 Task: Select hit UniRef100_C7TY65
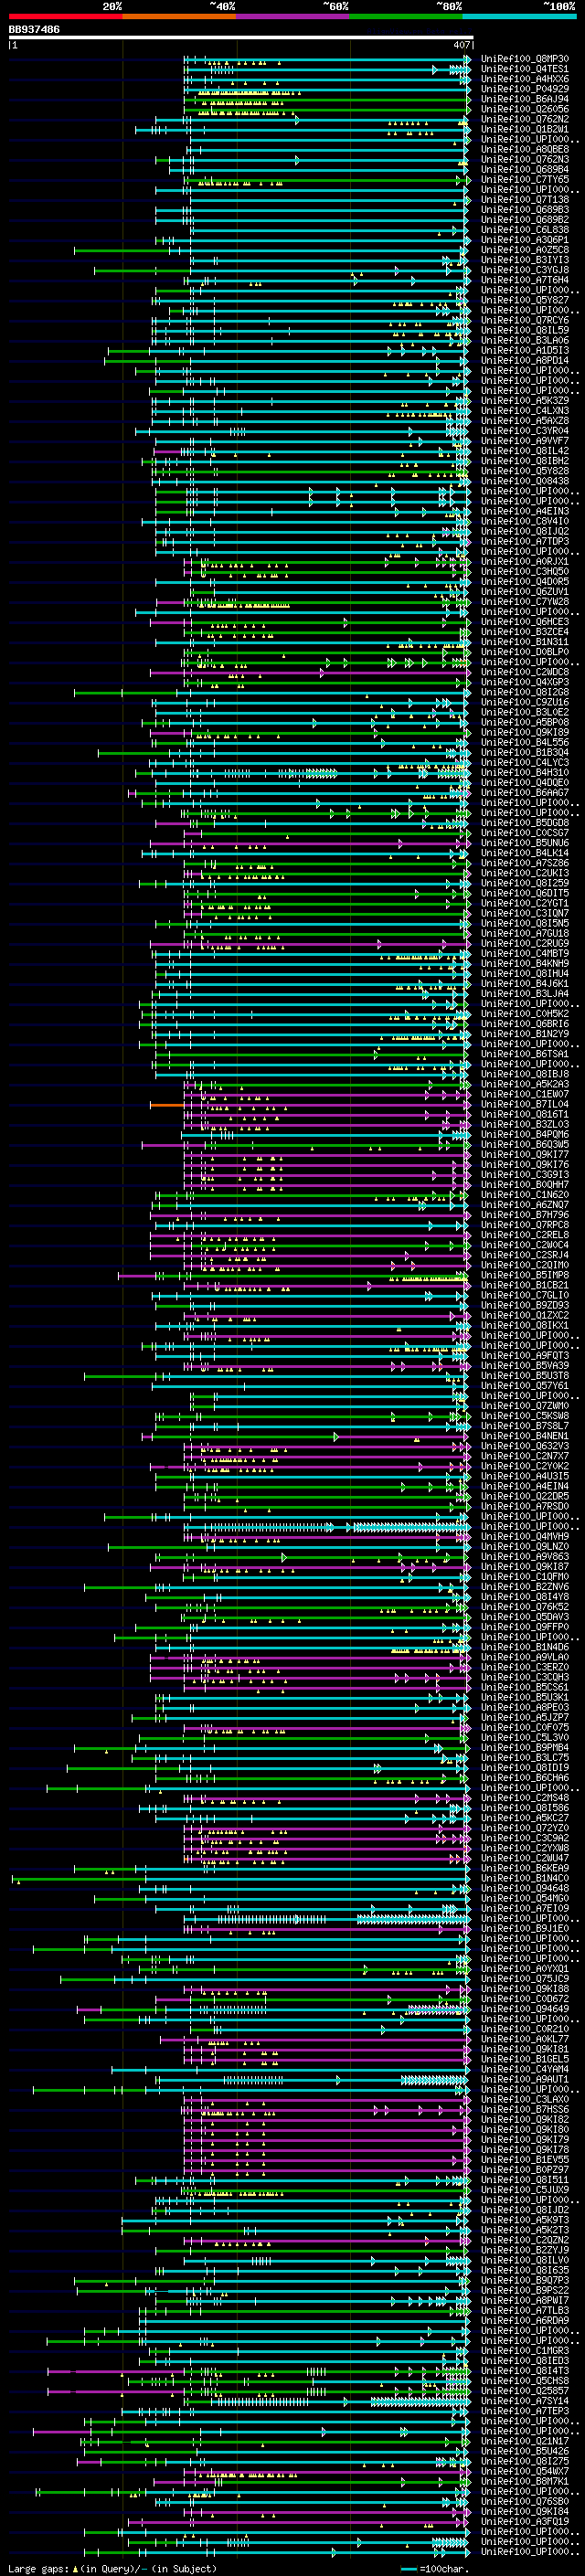coord(525,179)
